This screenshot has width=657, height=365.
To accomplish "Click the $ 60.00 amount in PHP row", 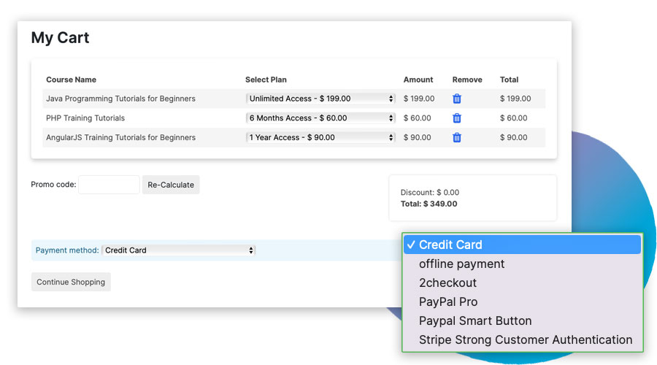I will coord(418,118).
